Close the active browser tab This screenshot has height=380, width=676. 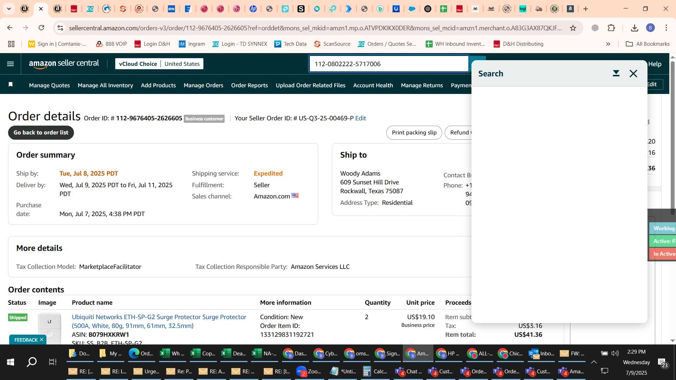point(41,9)
